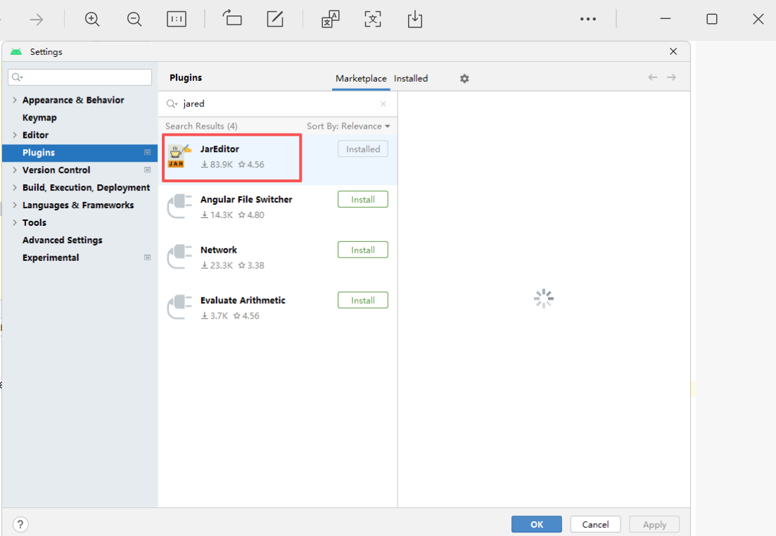Open the three-dot more options menu
The width and height of the screenshot is (776, 536).
[588, 19]
